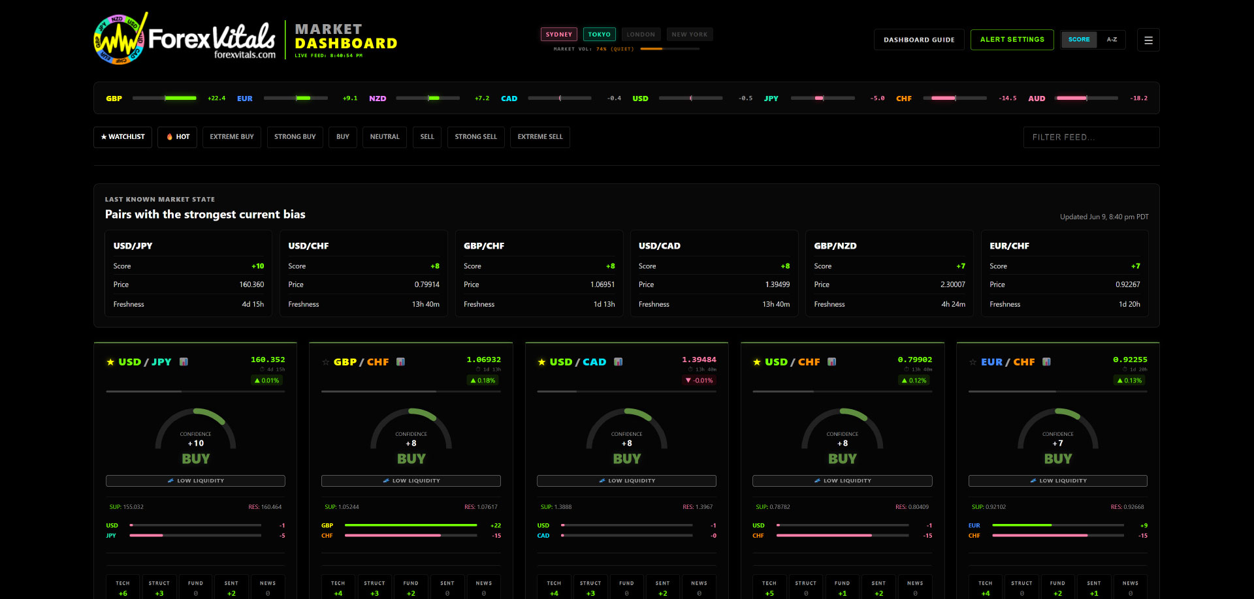
Task: Click low liquidity badge on GBP/CHF card
Action: 411,481
